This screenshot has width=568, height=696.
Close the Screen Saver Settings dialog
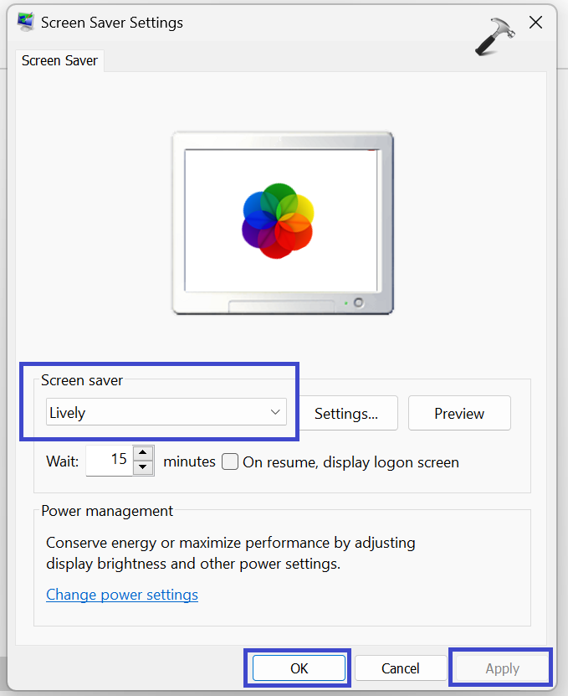pos(535,23)
